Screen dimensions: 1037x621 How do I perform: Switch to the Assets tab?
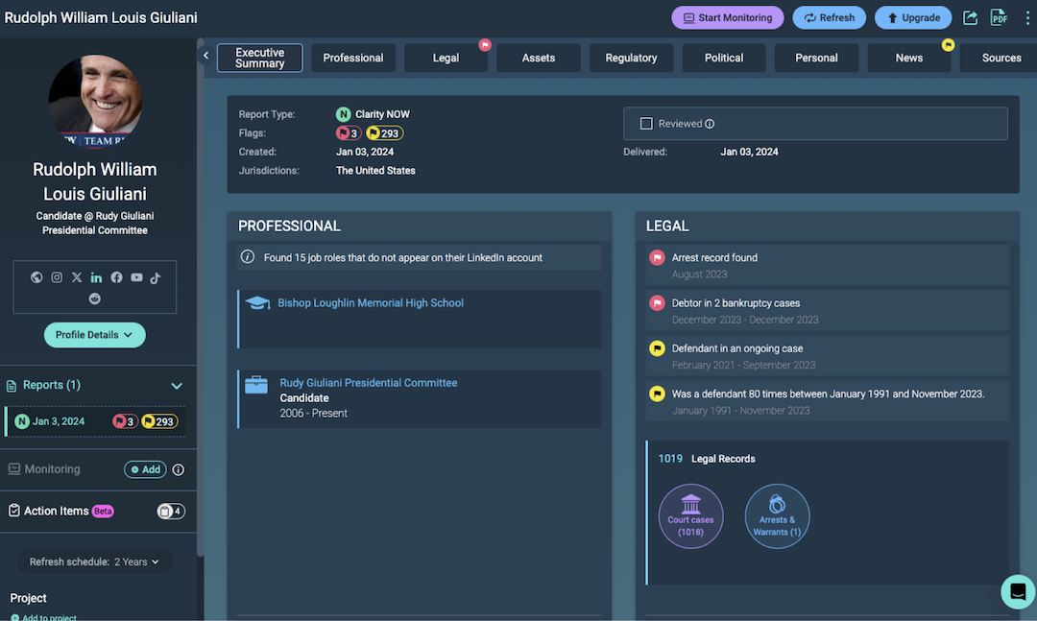538,58
